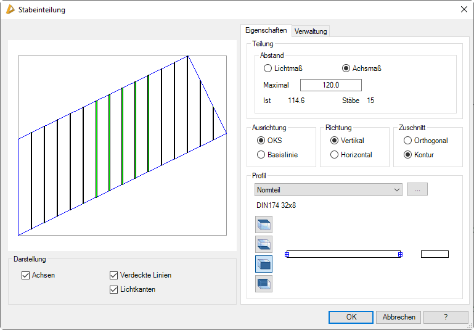This screenshot has height=330, width=474.
Task: Open the Normteil profile dropdown
Action: (328, 190)
